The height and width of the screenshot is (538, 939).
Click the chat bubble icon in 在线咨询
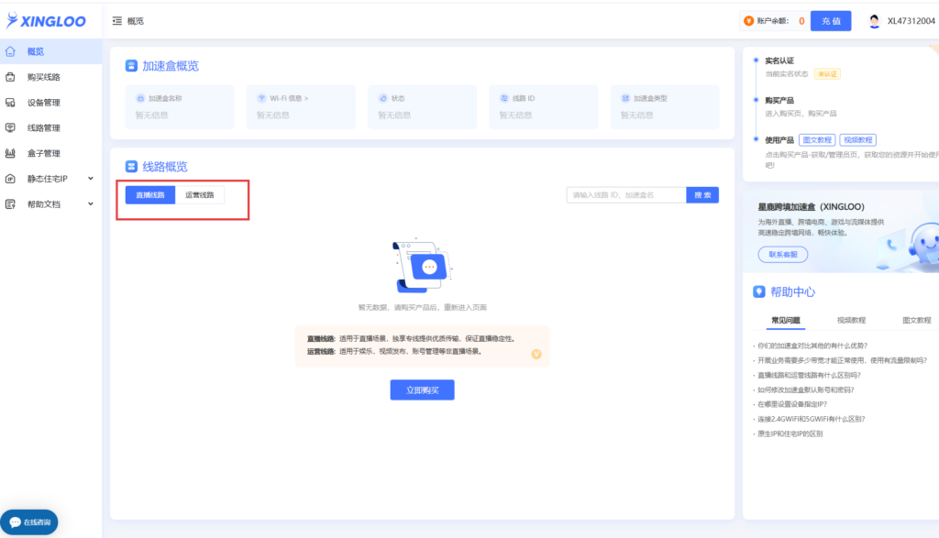click(x=15, y=522)
